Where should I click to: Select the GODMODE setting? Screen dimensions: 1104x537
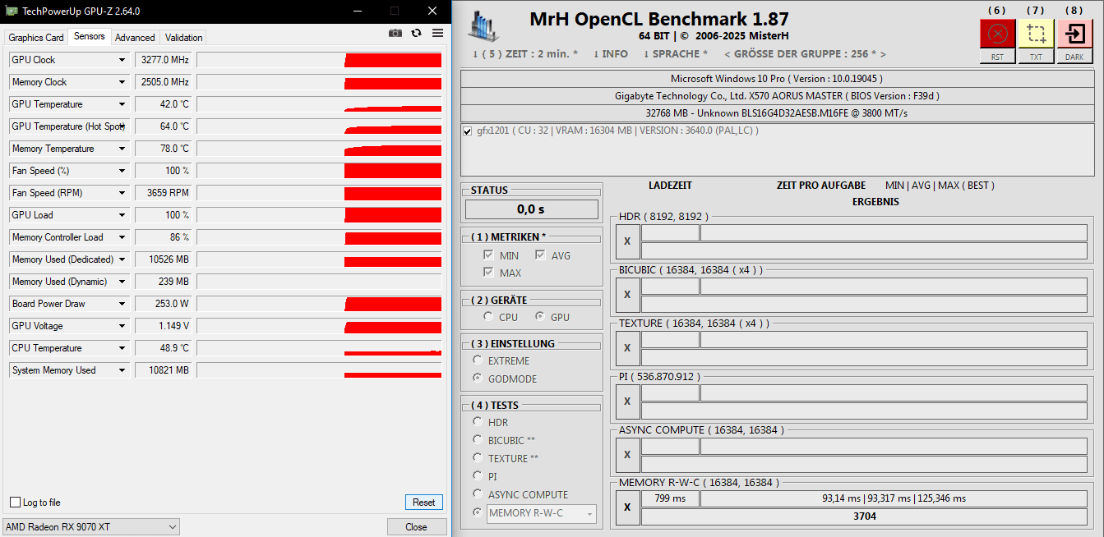point(478,379)
